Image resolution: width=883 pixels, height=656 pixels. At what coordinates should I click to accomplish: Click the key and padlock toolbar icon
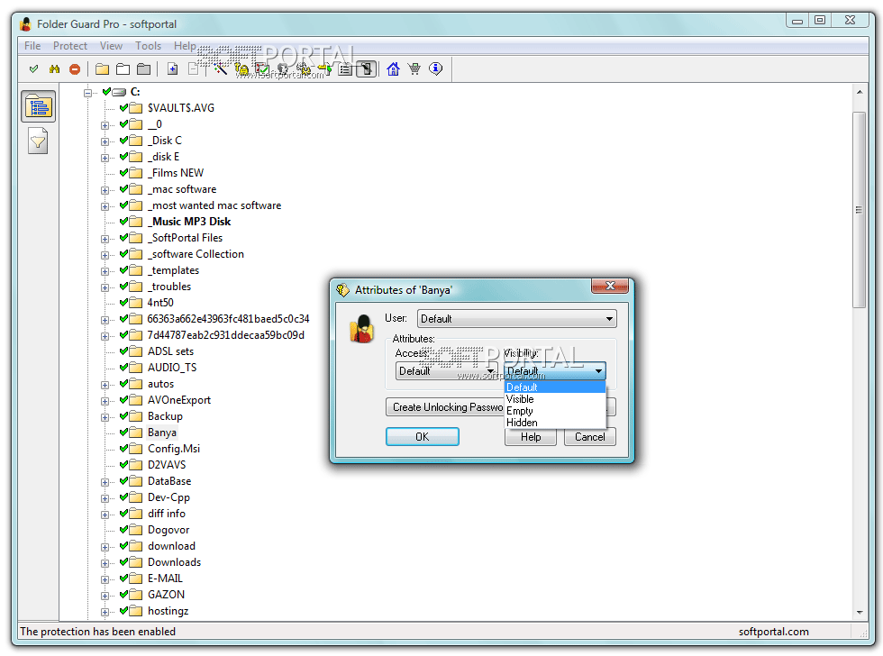pos(241,69)
